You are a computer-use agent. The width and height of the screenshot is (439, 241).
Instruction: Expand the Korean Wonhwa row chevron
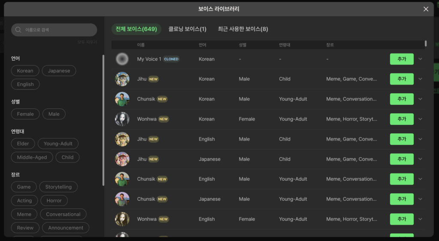[x=420, y=119]
